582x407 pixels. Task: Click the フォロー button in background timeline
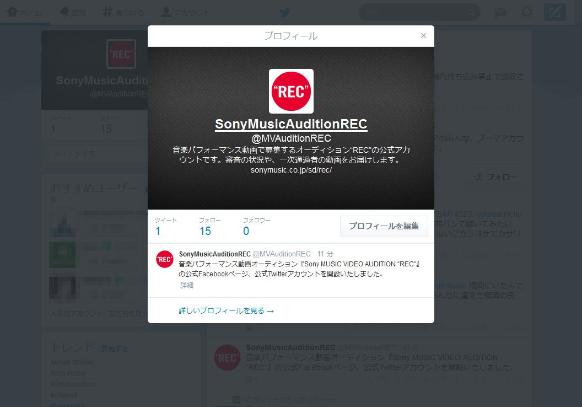click(x=495, y=177)
